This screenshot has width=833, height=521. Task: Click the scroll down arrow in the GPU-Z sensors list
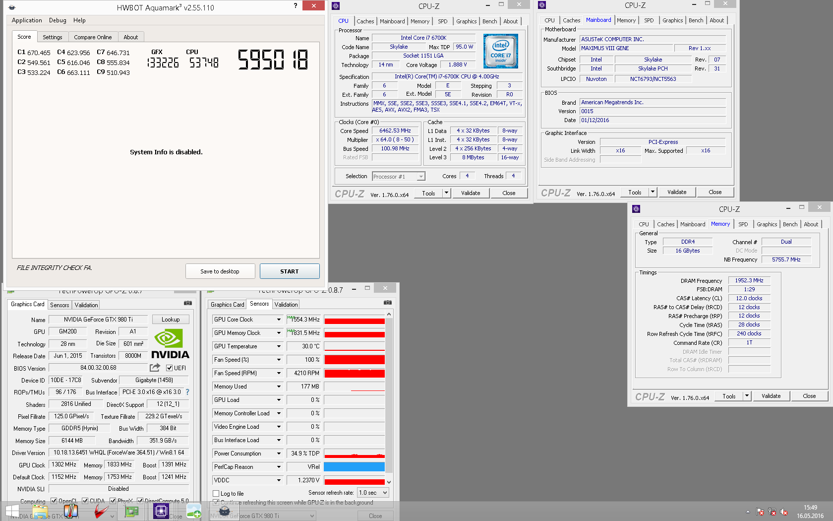tap(389, 482)
